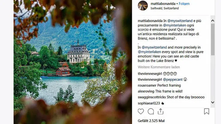Image resolution: width=221 pixels, height=124 pixels.
Task: Open the first @myswitzerland mention in the caption
Action: 180,21
